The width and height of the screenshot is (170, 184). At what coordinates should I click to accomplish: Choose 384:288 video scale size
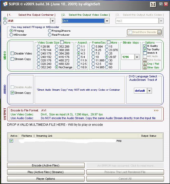tap(56, 53)
